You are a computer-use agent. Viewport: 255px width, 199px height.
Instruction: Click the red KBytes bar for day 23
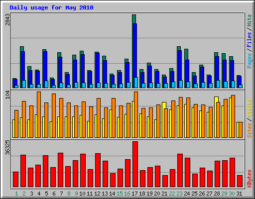pos(180,171)
